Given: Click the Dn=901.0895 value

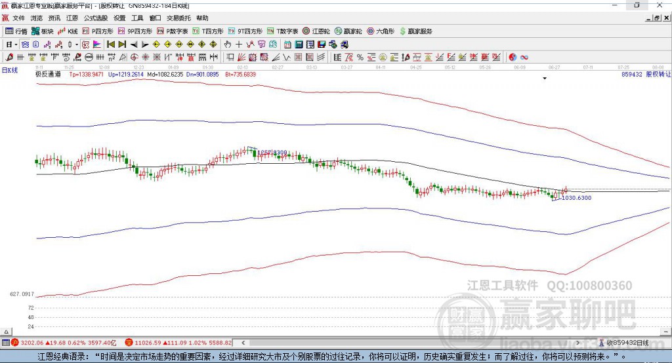Looking at the screenshot, I should tap(203, 75).
